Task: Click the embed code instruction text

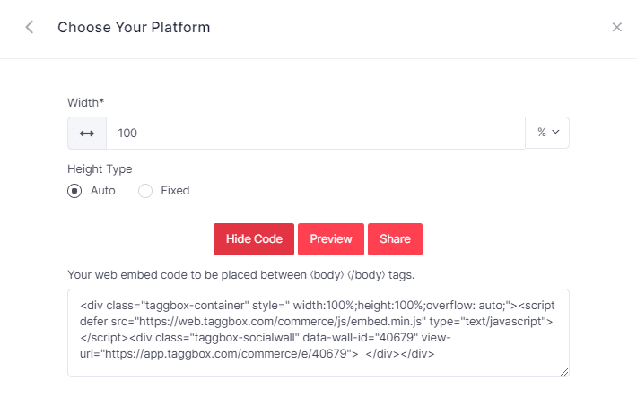Action: click(240, 273)
